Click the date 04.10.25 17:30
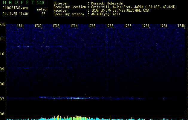The height and width of the screenshot is (120, 188). click(x=15, y=14)
